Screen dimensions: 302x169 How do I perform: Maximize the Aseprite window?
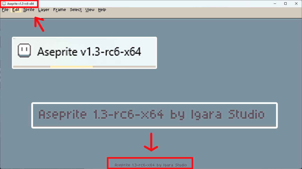285,4
